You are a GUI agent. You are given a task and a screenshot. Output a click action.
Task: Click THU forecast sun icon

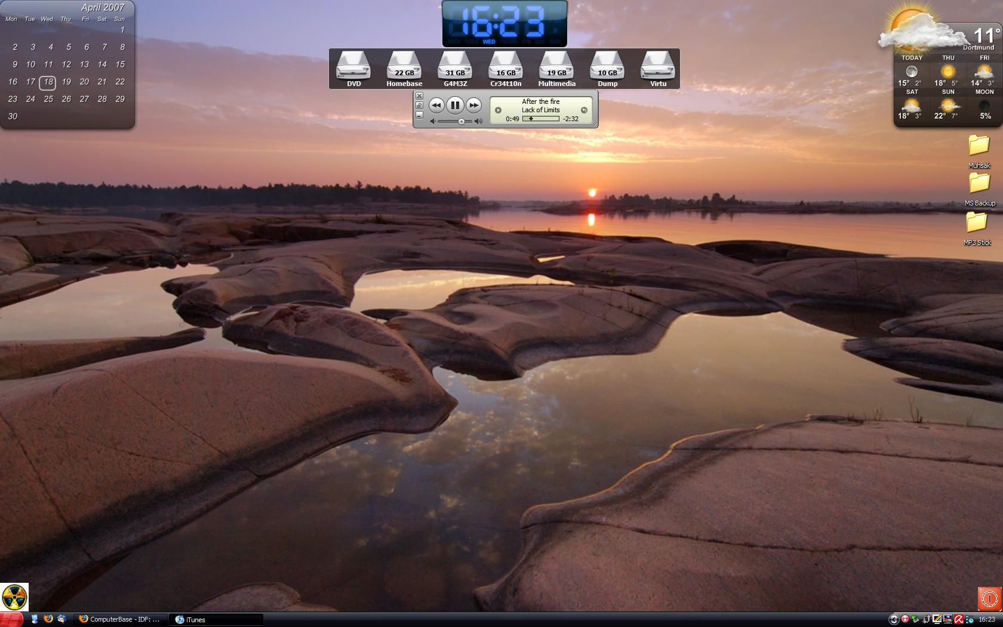(948, 72)
